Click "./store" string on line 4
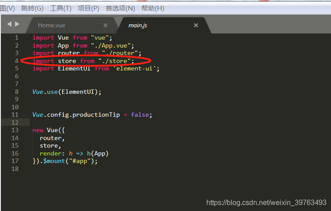The image size is (331, 211). 114,61
